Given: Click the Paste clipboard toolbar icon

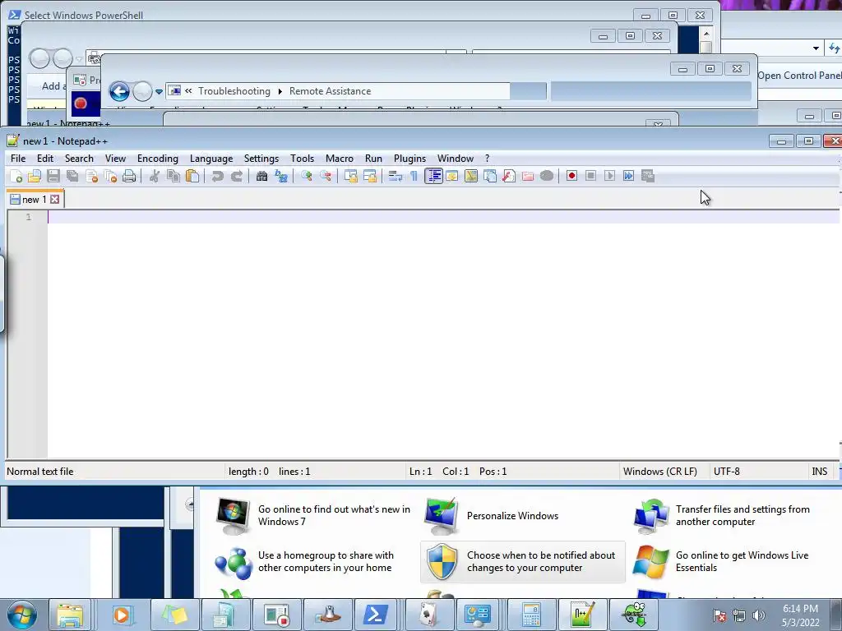Looking at the screenshot, I should click(192, 176).
